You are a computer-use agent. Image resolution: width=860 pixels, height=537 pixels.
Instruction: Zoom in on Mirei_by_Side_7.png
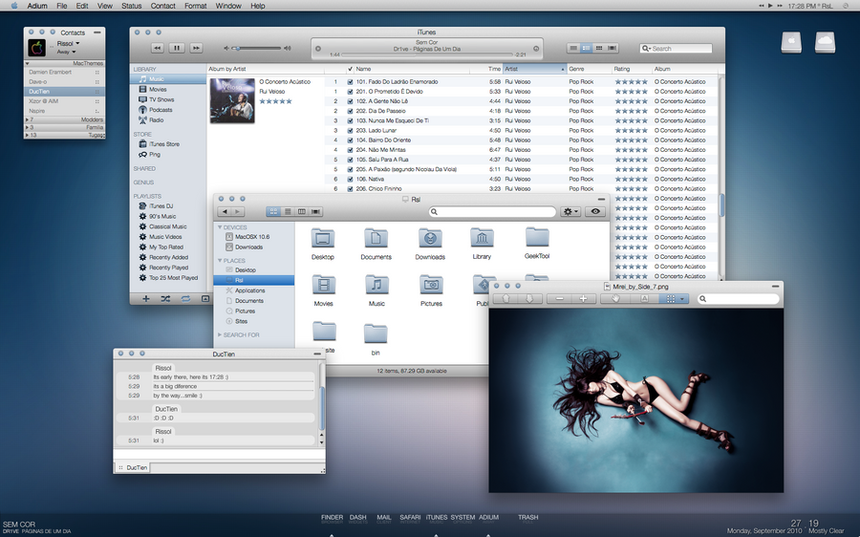(x=583, y=299)
